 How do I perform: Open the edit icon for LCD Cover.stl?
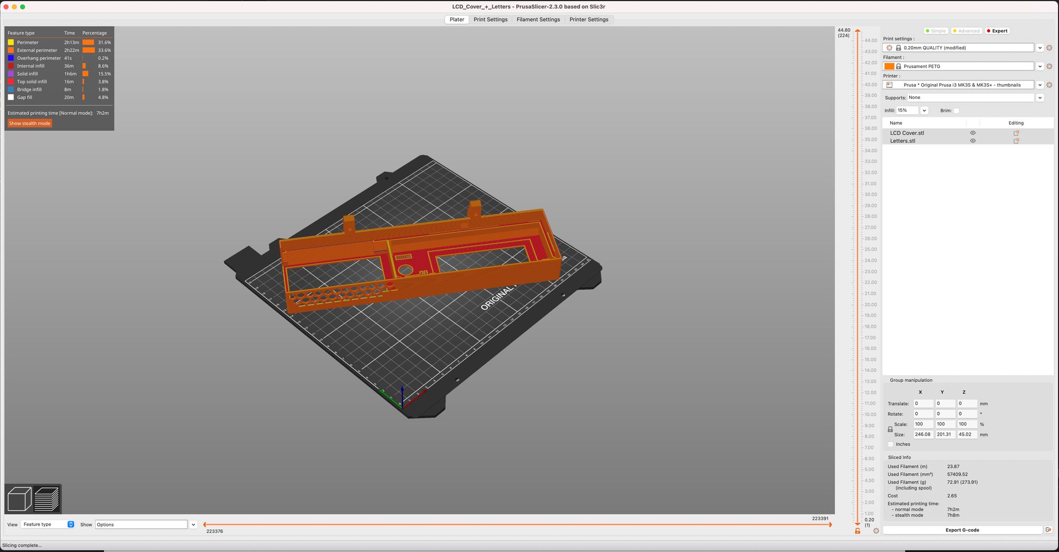tap(1016, 133)
